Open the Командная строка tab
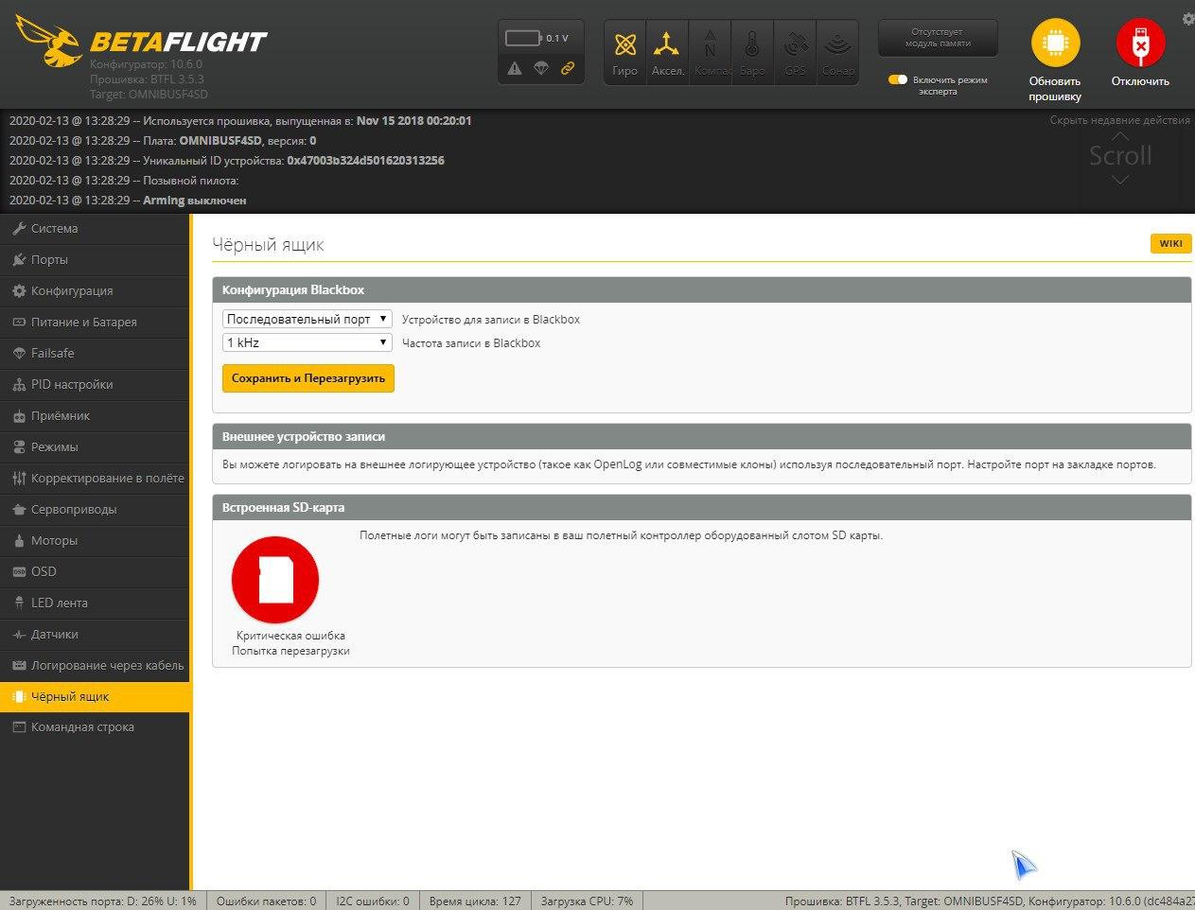1195x910 pixels. tap(79, 726)
